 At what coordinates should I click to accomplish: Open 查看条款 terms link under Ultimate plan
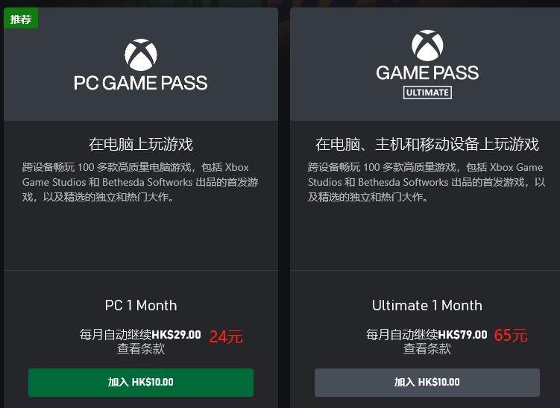pyautogui.click(x=427, y=348)
